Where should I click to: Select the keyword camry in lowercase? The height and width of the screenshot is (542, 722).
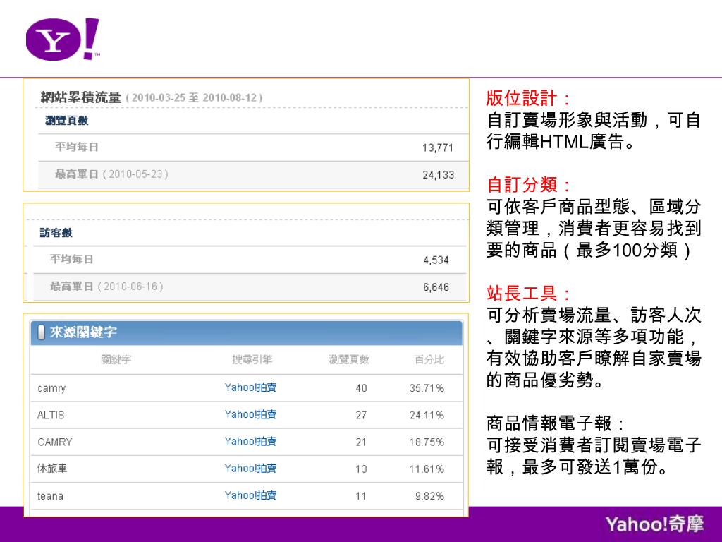pos(51,389)
